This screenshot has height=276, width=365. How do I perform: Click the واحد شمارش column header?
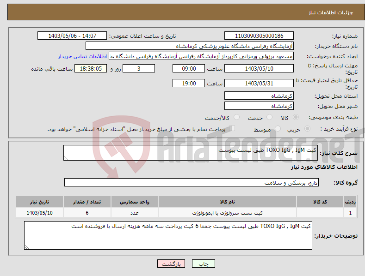pos(135,202)
